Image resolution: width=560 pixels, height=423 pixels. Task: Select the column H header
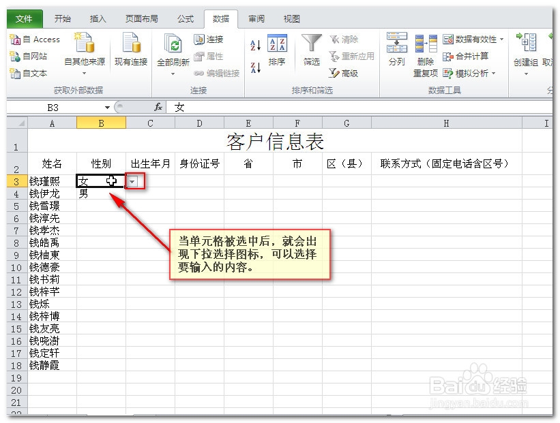446,123
